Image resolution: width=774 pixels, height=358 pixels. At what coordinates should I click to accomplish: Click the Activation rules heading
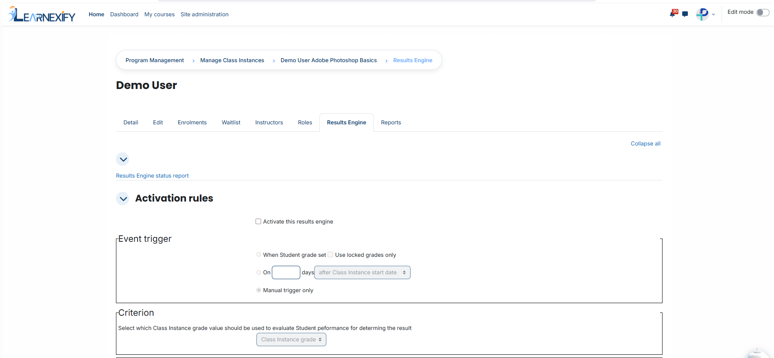pos(174,198)
